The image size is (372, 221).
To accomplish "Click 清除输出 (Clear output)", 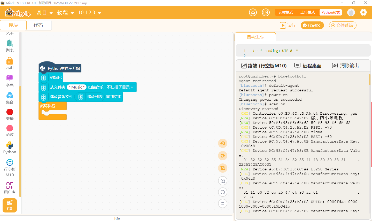I will coord(346,66).
